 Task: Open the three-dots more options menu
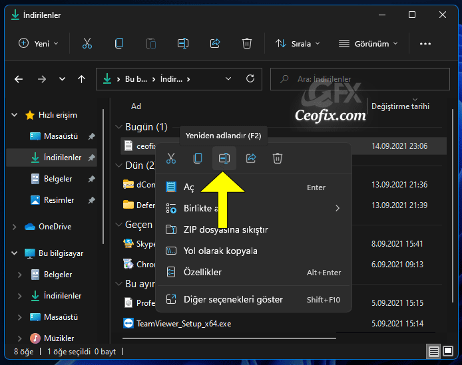coord(425,44)
